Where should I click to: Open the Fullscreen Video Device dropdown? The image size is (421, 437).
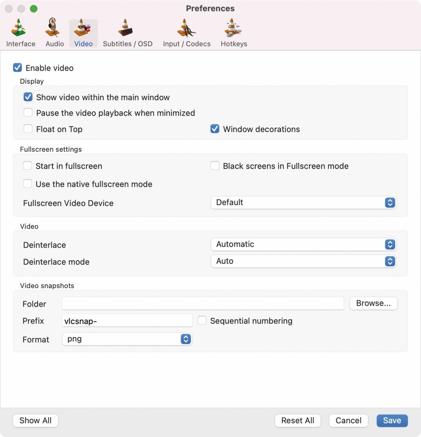point(303,203)
